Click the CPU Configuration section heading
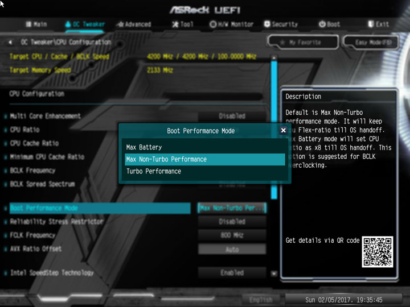410x307 pixels. [x=36, y=94]
